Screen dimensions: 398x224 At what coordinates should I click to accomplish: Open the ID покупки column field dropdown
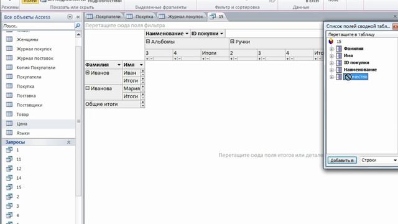221,34
